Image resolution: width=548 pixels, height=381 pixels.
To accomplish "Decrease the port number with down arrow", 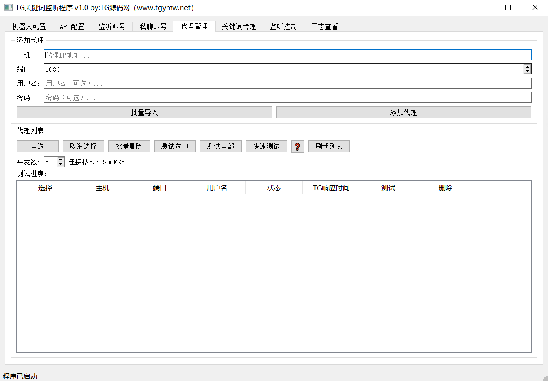I will (x=527, y=71).
